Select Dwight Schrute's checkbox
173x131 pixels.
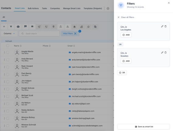click(x=8, y=89)
